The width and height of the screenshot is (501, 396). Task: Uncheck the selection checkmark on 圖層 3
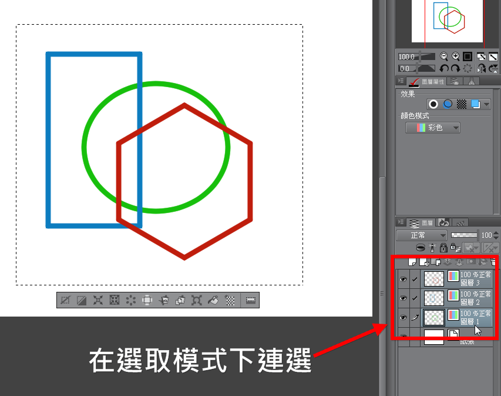415,279
